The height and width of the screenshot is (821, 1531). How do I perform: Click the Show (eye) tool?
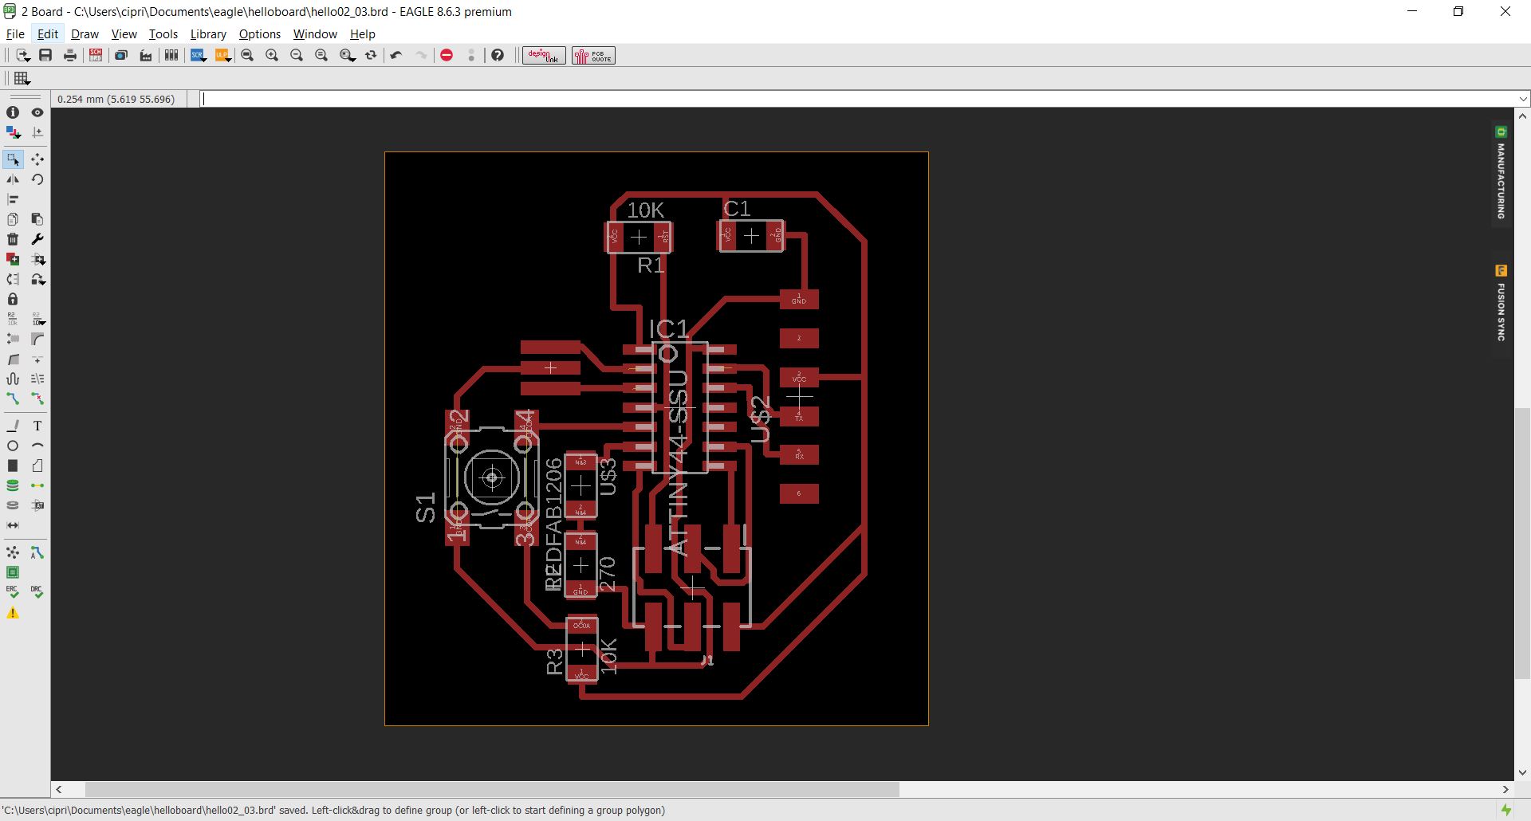click(x=37, y=112)
